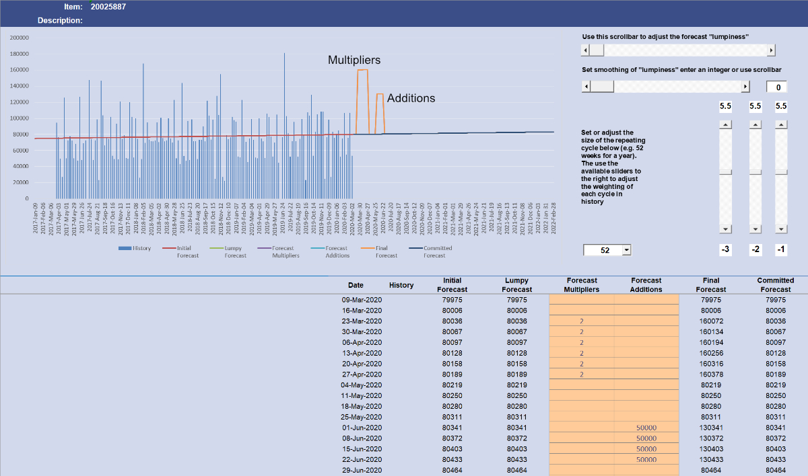The width and height of the screenshot is (808, 476).
Task: Click down arrow on the first cycle weighting spinner
Action: point(726,229)
